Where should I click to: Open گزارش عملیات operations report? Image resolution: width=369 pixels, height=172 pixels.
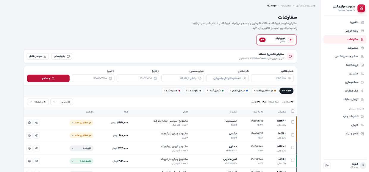point(345,99)
